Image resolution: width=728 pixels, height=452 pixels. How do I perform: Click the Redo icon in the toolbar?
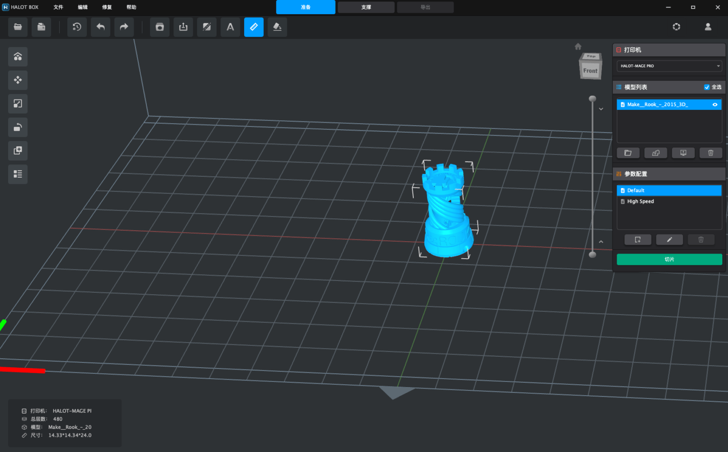pos(124,27)
